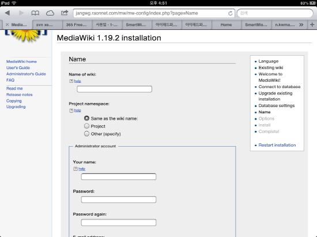The width and height of the screenshot is (317, 237).
Task: Tap the Wi-Fi icon in status bar
Action: (x=14, y=3)
